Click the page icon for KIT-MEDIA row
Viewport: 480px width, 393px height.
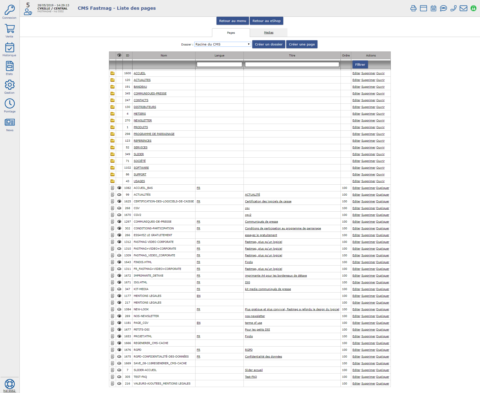(112, 289)
